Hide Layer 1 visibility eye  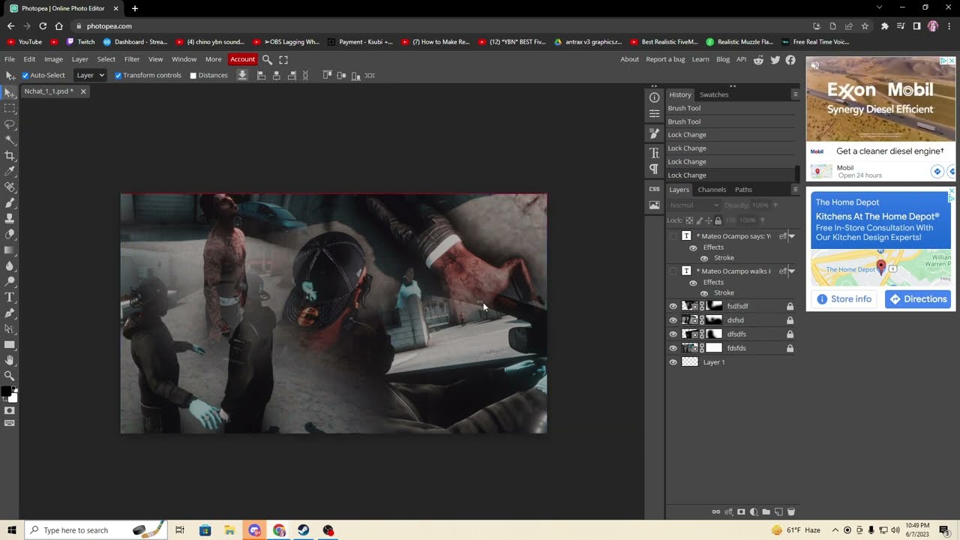coord(673,362)
